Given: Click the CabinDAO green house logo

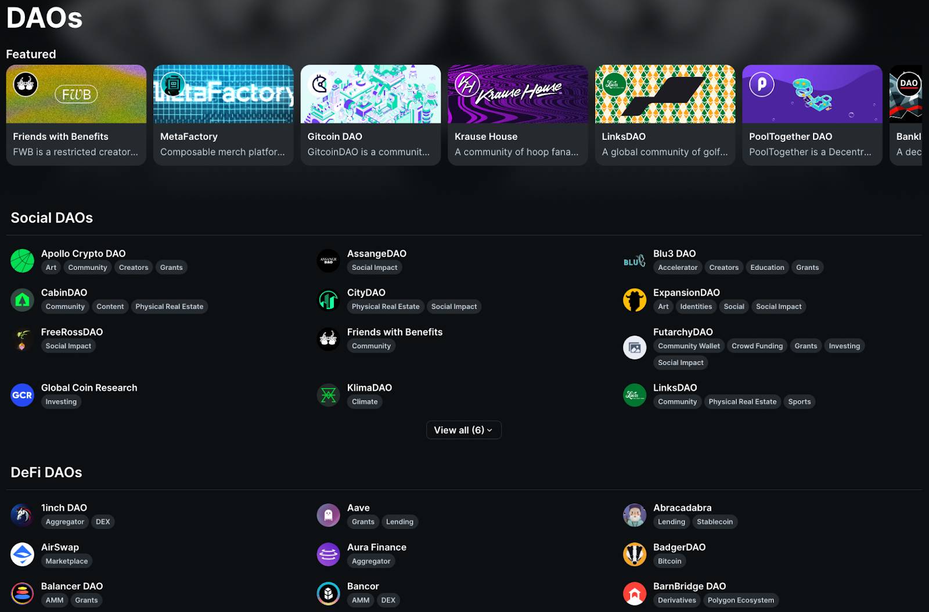Looking at the screenshot, I should (22, 300).
